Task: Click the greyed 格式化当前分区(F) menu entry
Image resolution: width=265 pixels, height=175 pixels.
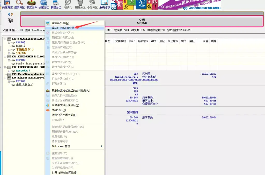Action: click(75, 33)
